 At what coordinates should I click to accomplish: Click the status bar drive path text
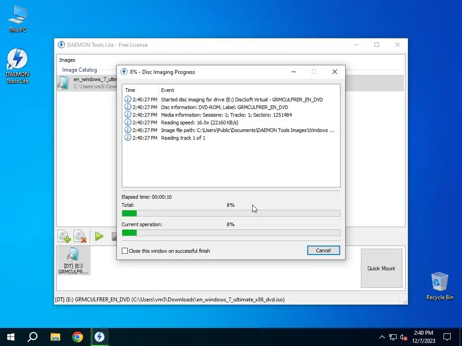[x=170, y=300]
